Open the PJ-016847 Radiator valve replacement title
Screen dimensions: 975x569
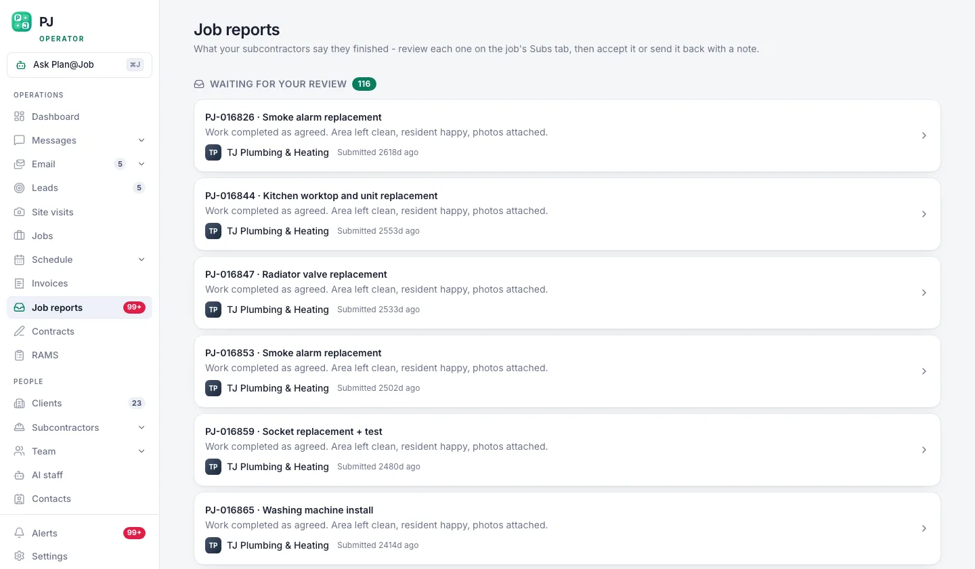(296, 274)
